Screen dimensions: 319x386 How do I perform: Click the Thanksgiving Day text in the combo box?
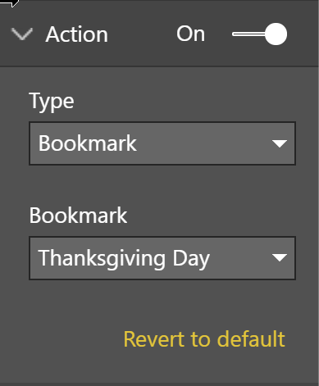coord(124,258)
